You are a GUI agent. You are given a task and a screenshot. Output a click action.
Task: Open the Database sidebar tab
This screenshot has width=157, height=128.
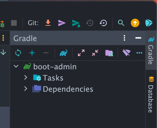click(x=151, y=94)
